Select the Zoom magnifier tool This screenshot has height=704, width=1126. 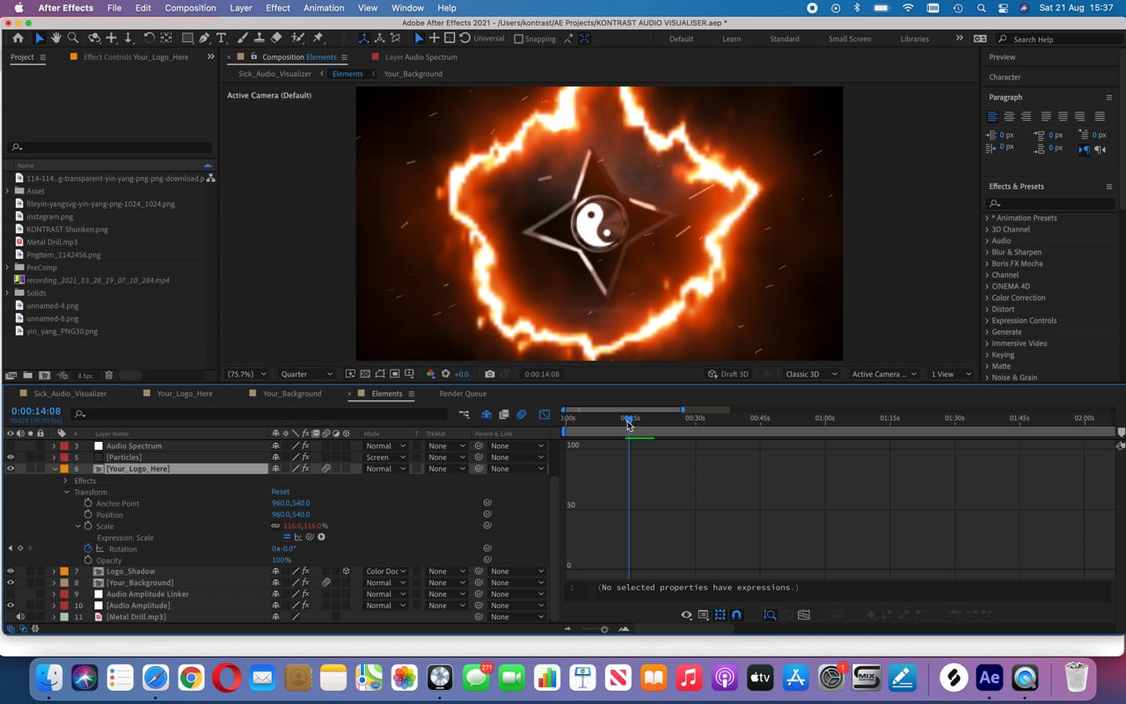pos(73,39)
